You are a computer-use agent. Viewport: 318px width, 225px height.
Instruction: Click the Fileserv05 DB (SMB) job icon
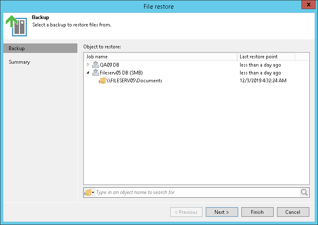point(95,72)
